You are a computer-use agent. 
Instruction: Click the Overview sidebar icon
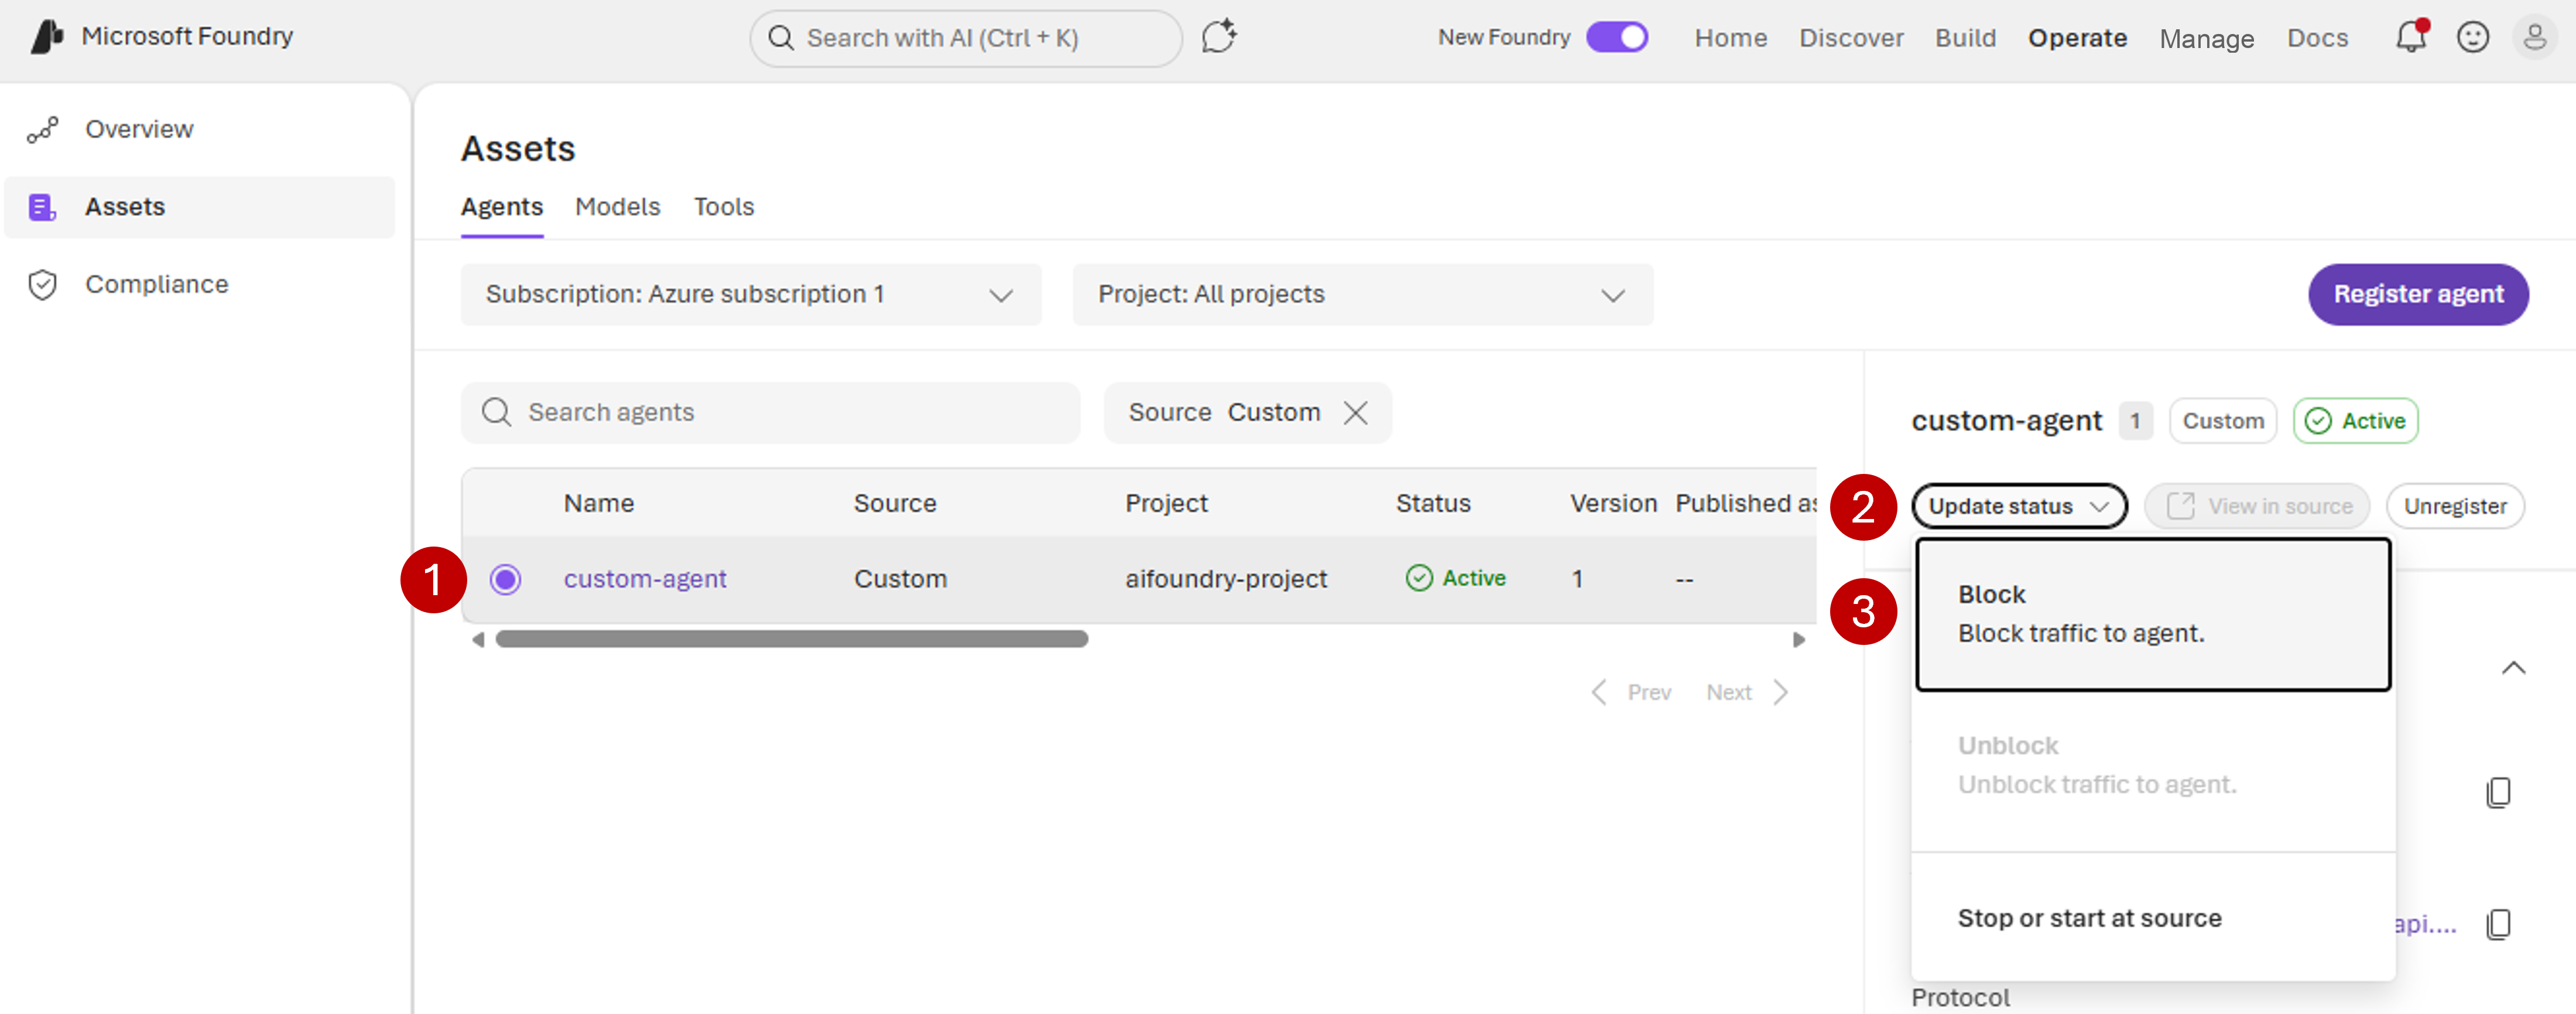click(43, 129)
